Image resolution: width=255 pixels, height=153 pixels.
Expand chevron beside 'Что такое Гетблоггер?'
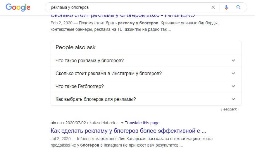pyautogui.click(x=233, y=86)
